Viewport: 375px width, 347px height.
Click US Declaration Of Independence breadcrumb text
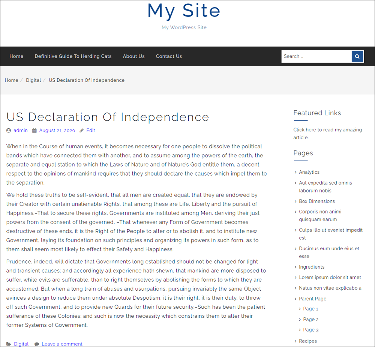pos(87,80)
